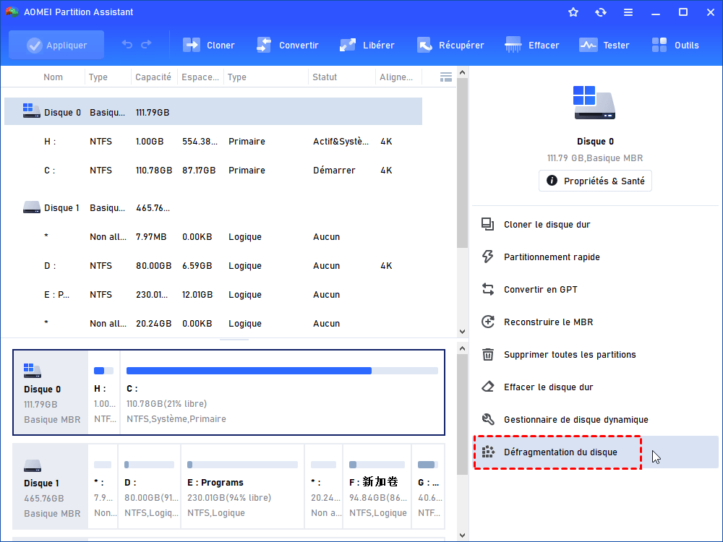
Task: Click the defragmentation dots icon
Action: point(488,452)
